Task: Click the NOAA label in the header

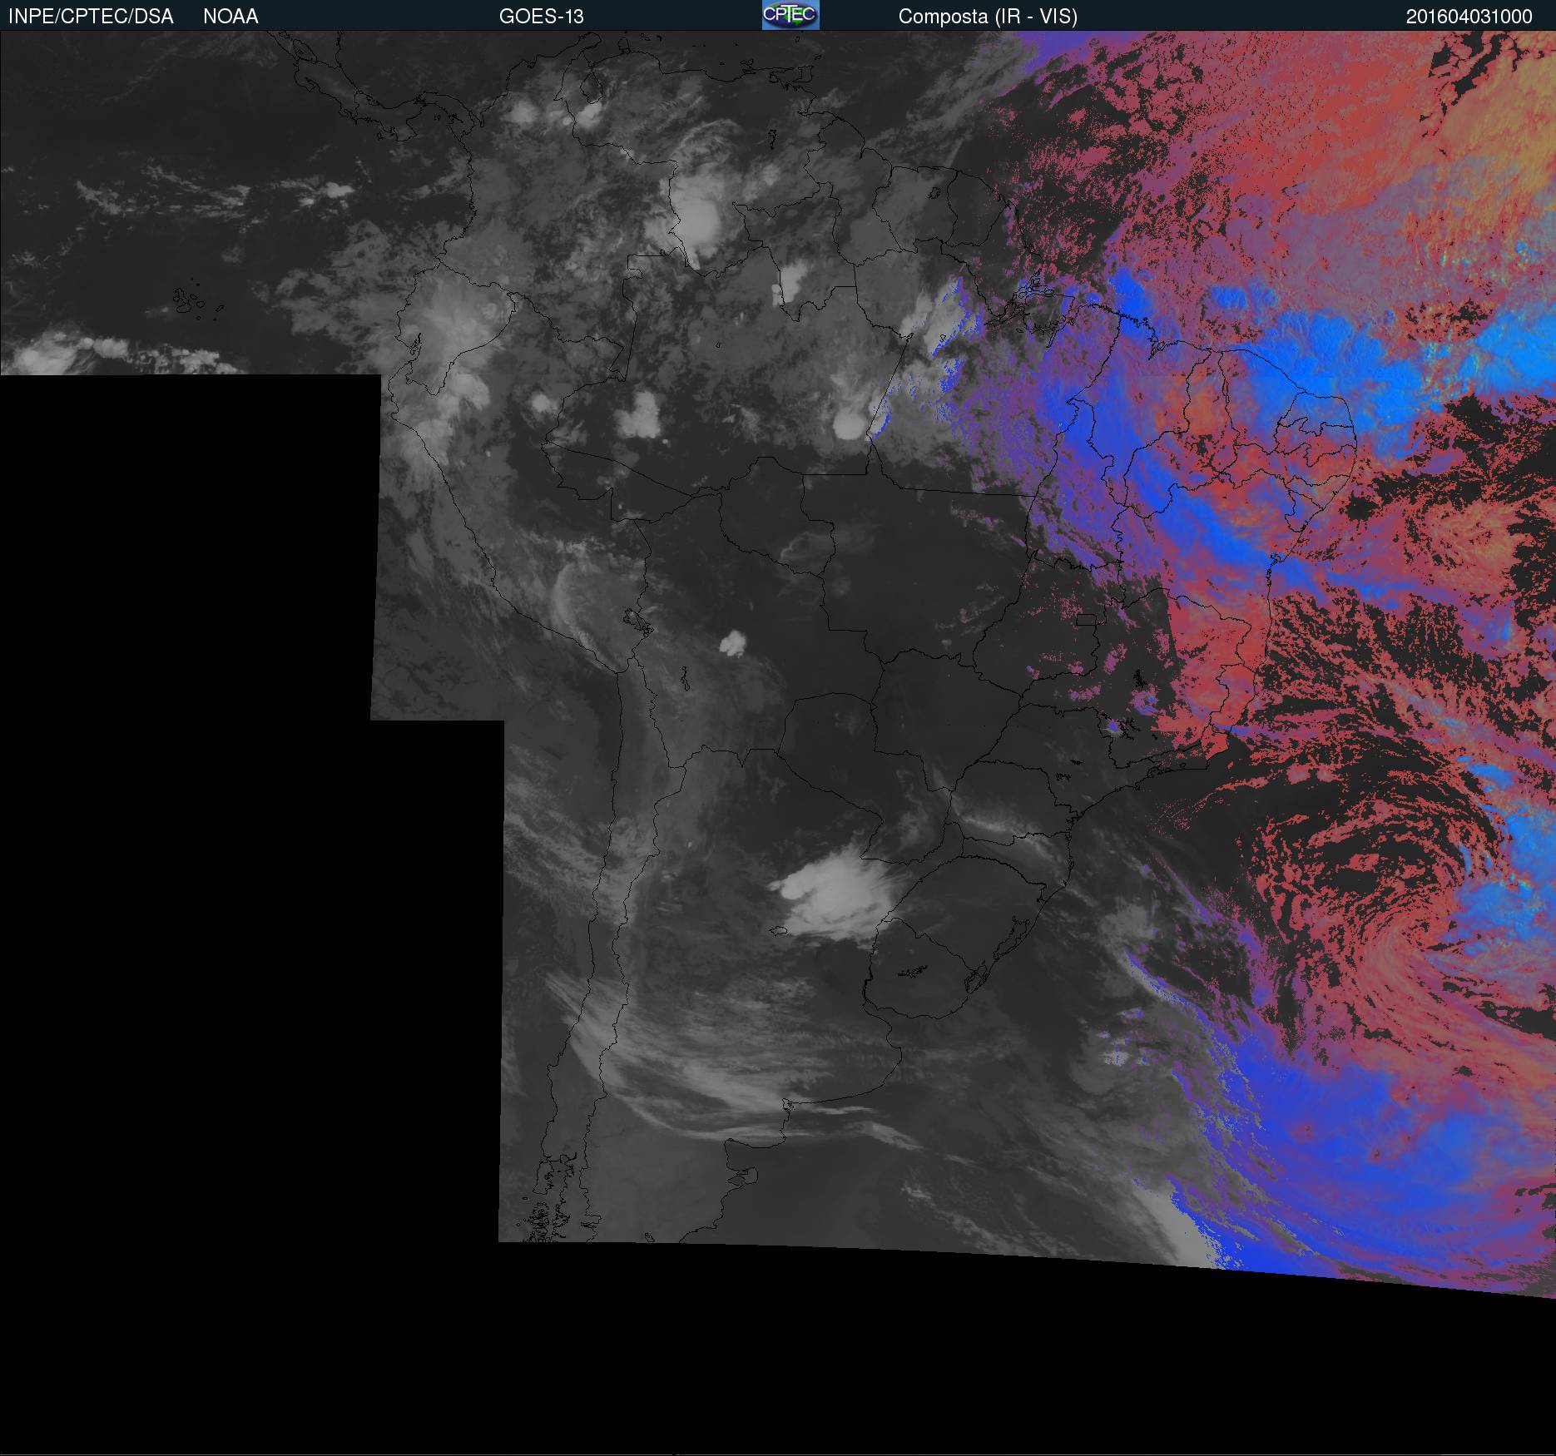Action: click(x=230, y=17)
